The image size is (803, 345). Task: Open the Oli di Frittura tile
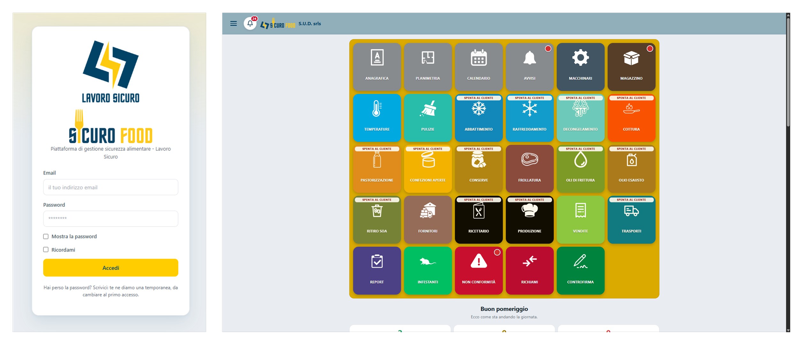(580, 169)
